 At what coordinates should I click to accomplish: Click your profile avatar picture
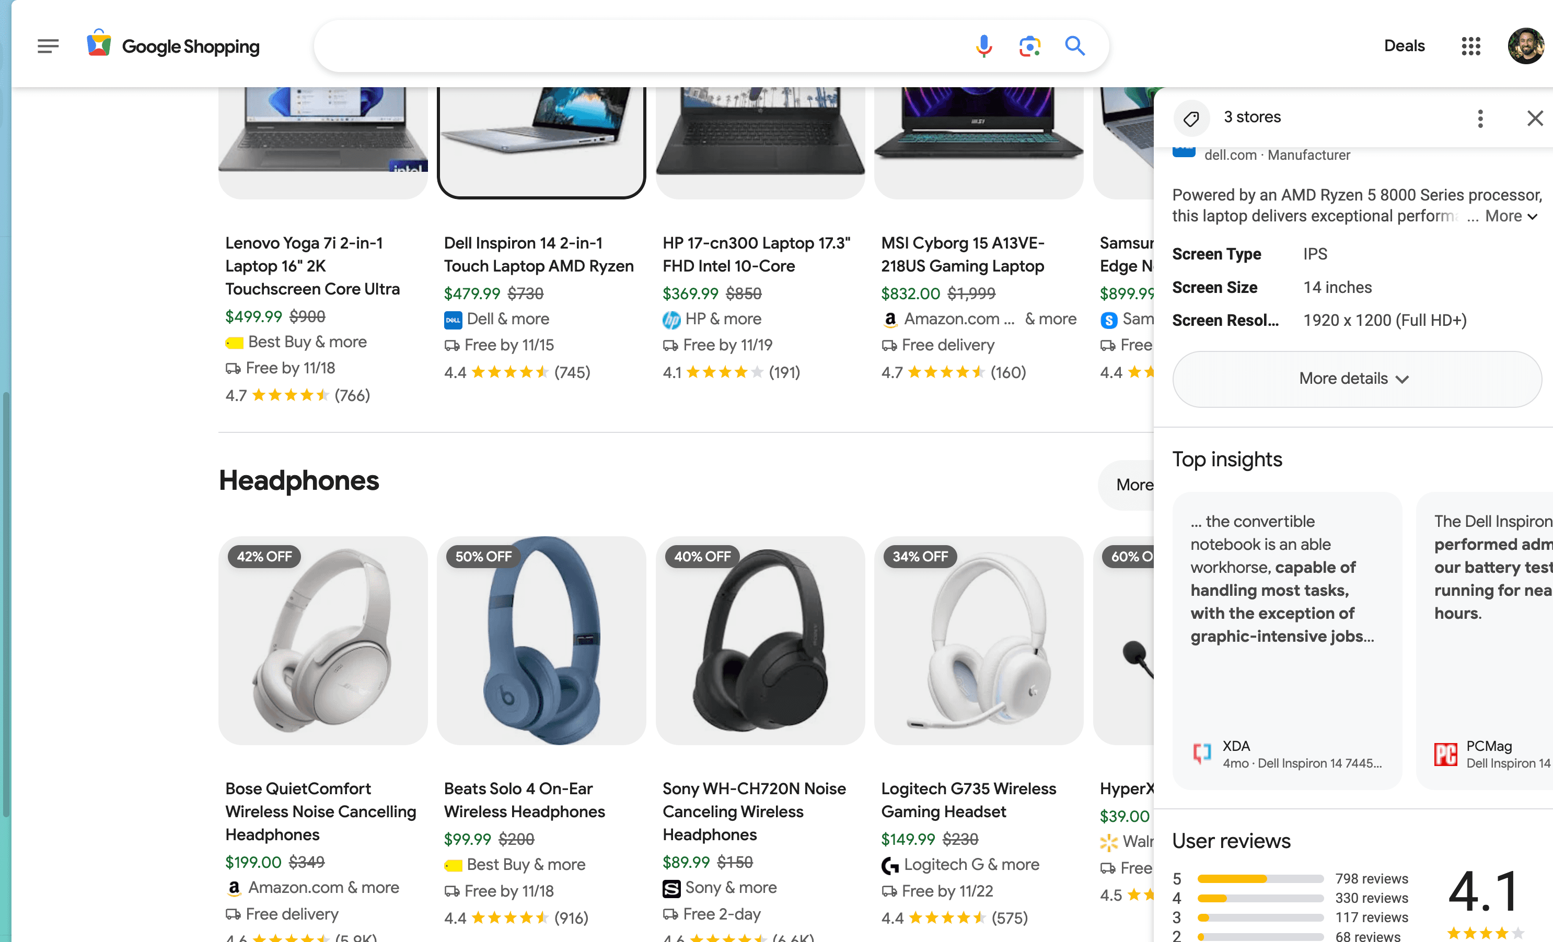pos(1526,45)
